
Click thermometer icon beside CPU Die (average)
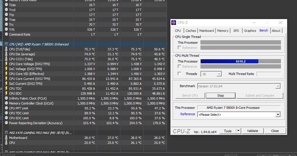(x=6, y=54)
